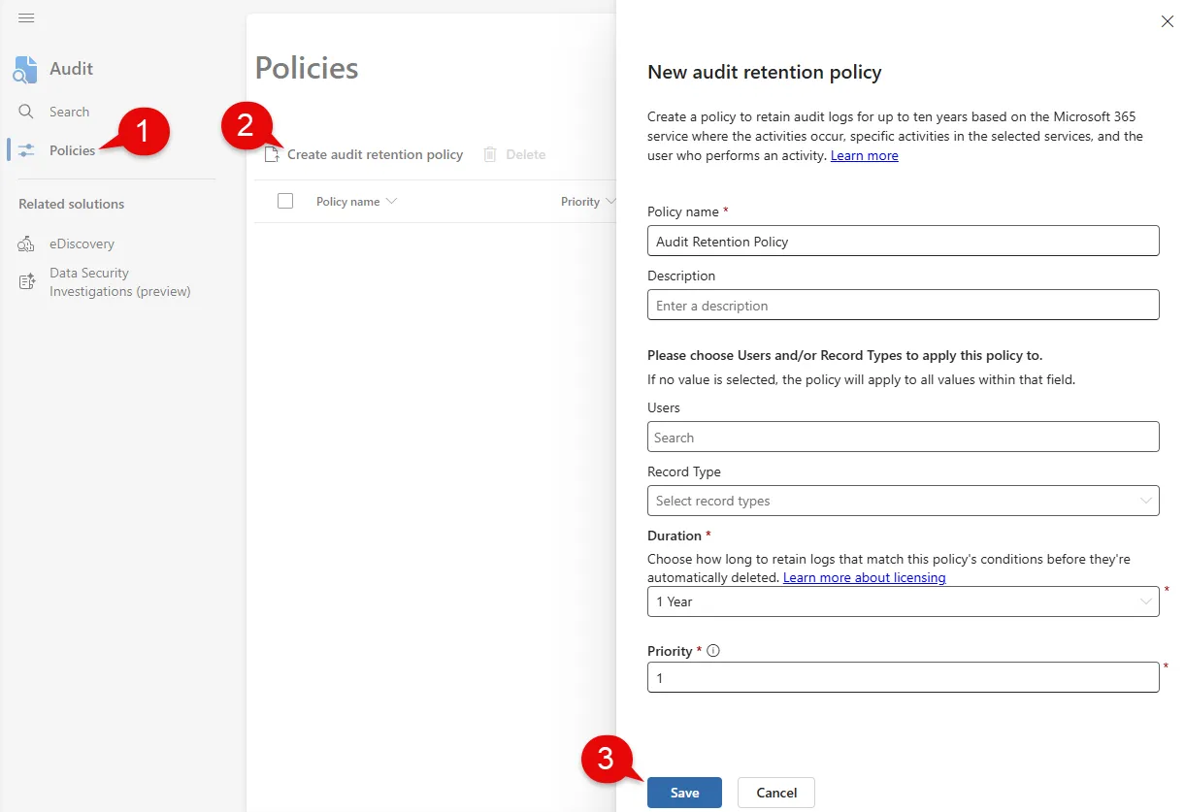Open Learn more about licensing link

click(864, 577)
